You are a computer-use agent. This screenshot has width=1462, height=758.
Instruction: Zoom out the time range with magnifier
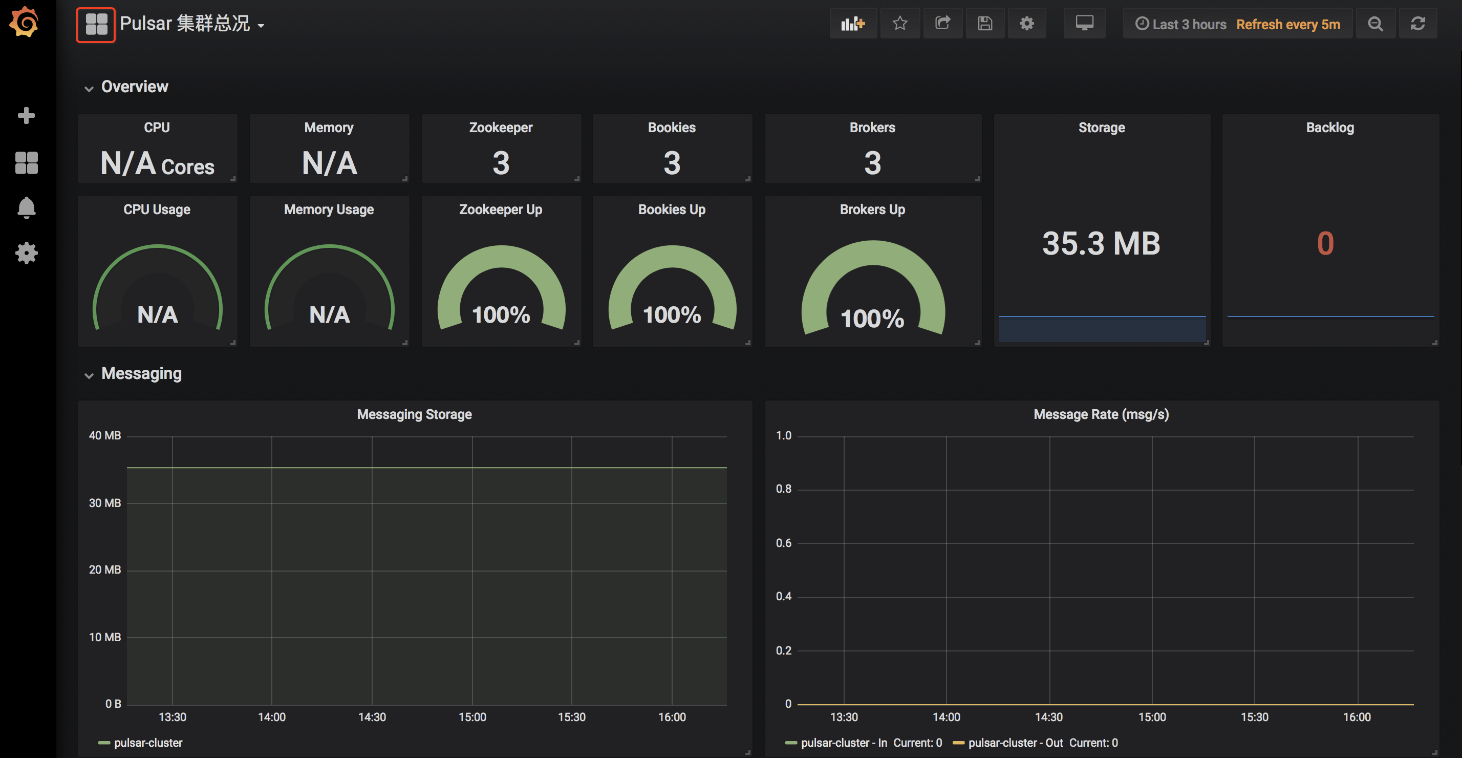pos(1375,23)
